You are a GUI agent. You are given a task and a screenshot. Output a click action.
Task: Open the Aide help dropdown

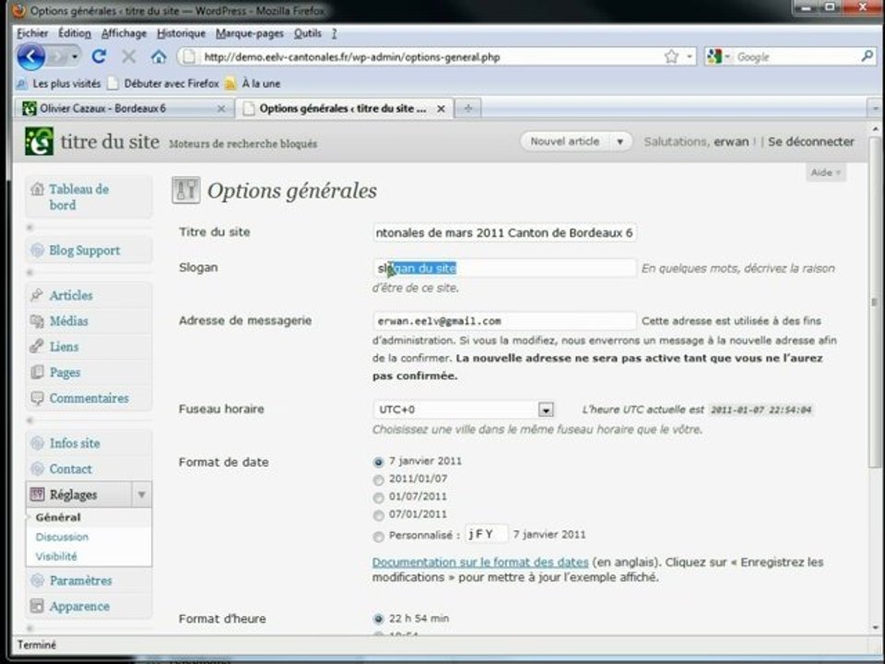point(826,172)
